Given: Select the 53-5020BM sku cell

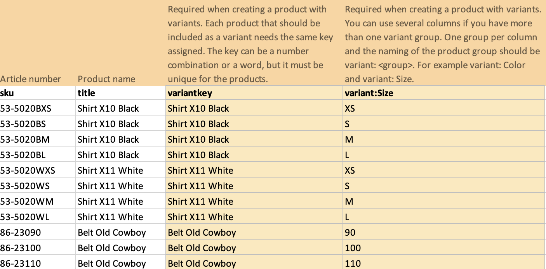Looking at the screenshot, I should [x=38, y=139].
